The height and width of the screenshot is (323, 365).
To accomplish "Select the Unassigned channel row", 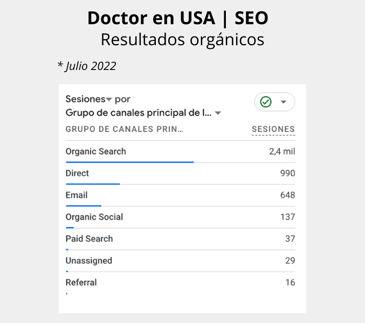I will 181,261.
